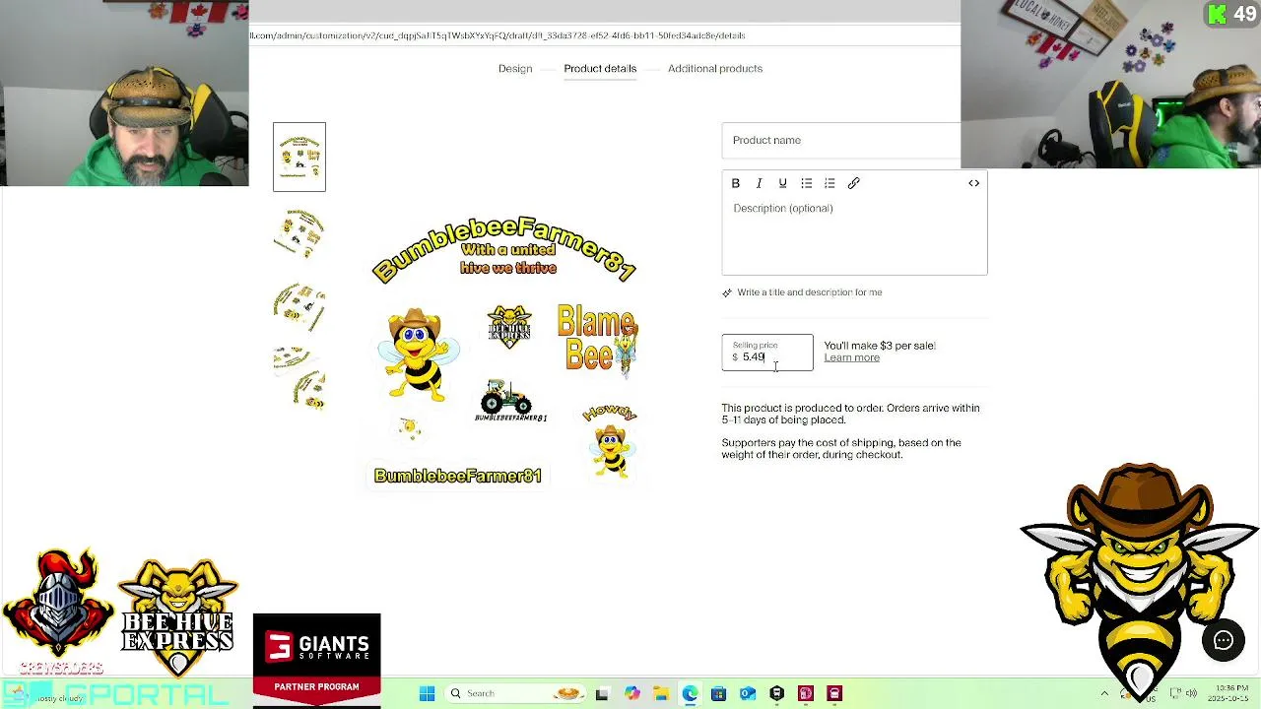The width and height of the screenshot is (1261, 709).
Task: Insert a link in the description
Action: (853, 183)
